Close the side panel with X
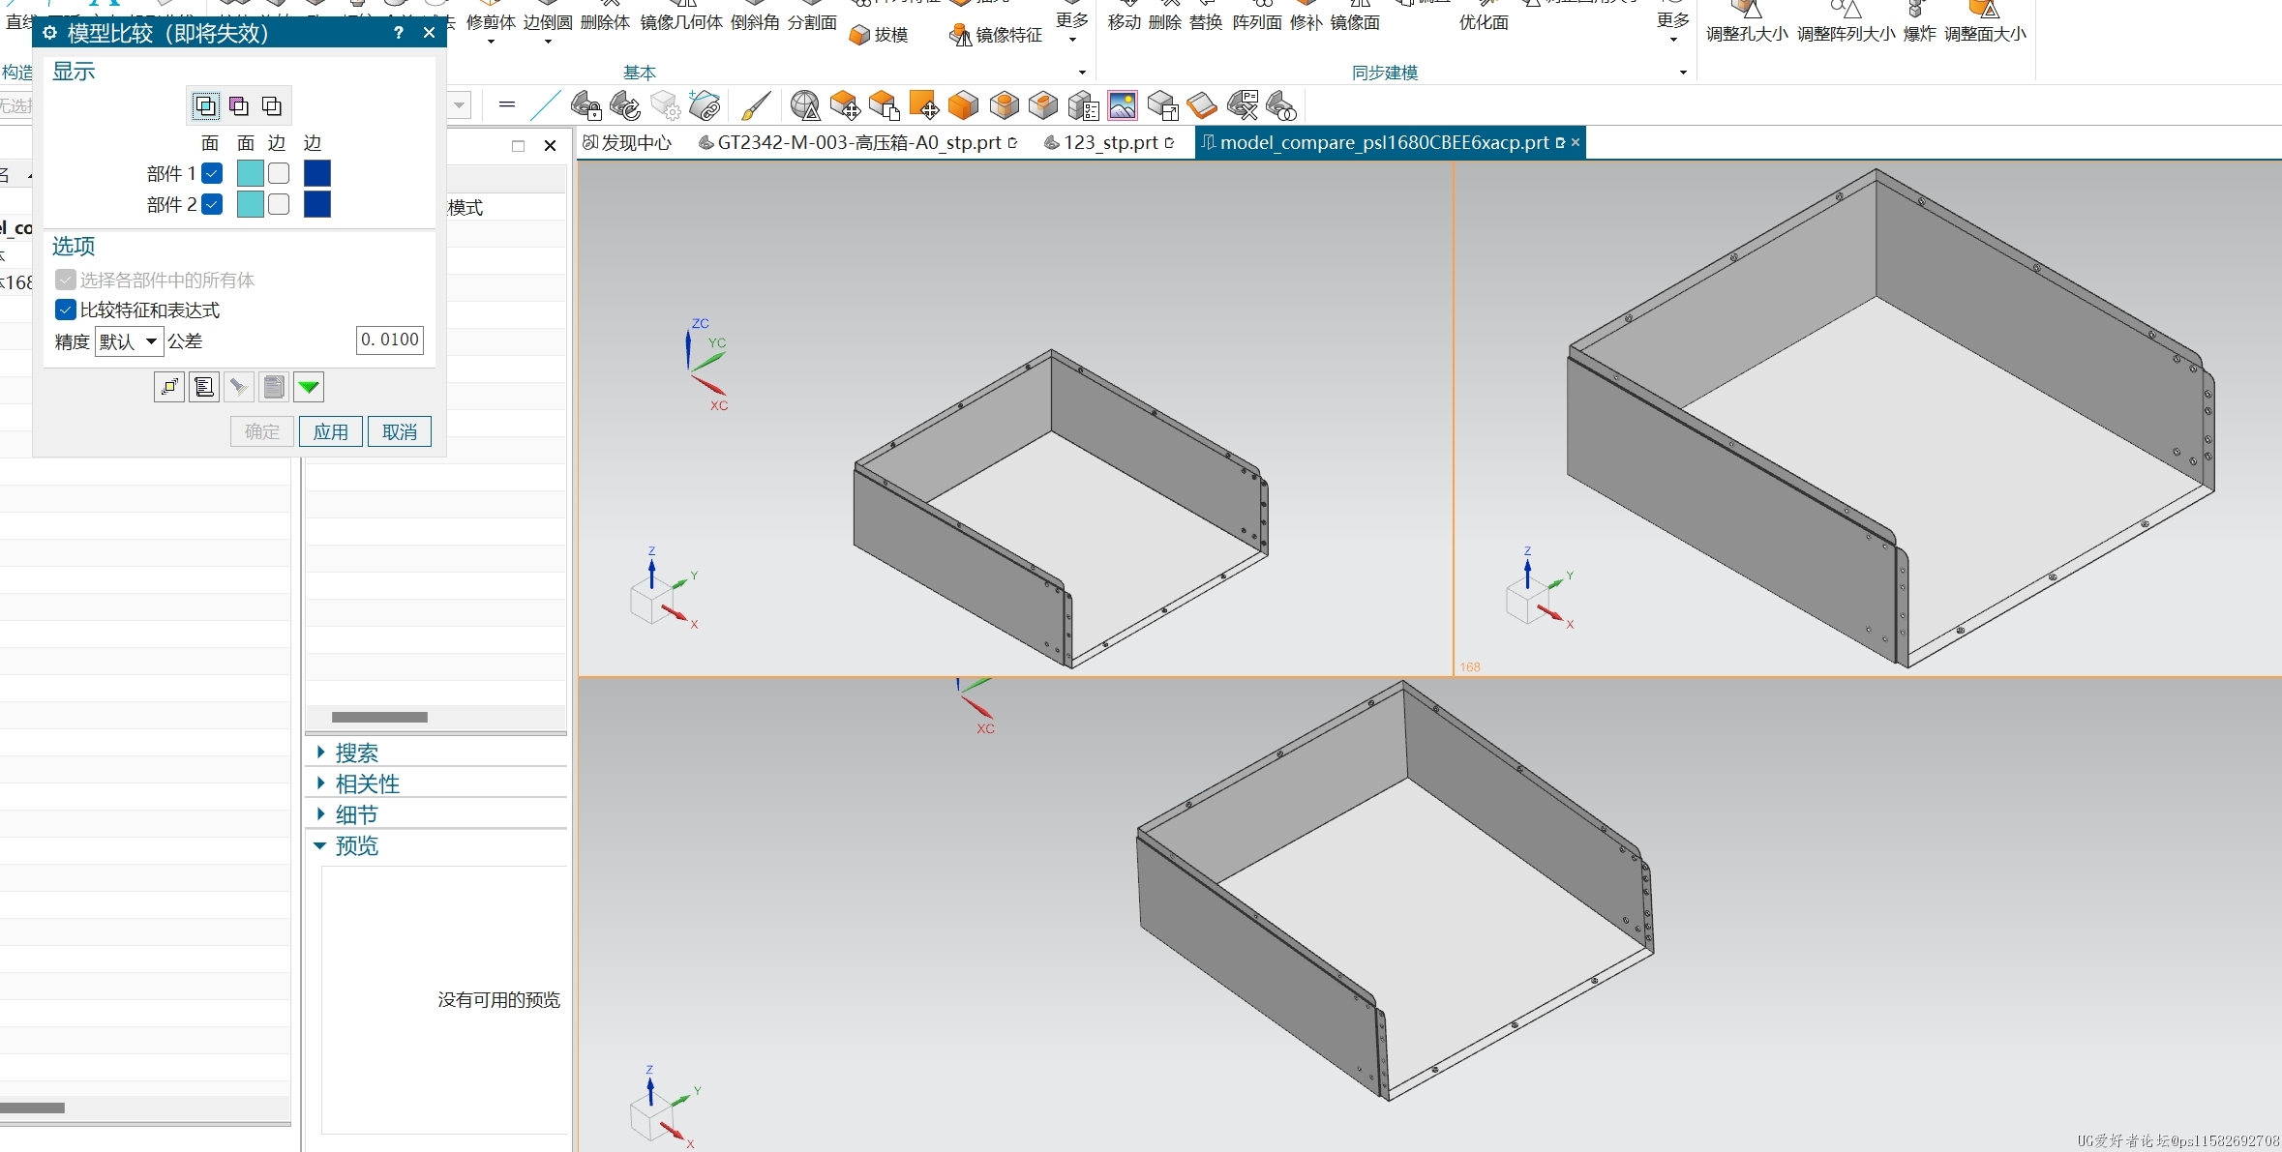Image resolution: width=2282 pixels, height=1152 pixels. (x=550, y=146)
